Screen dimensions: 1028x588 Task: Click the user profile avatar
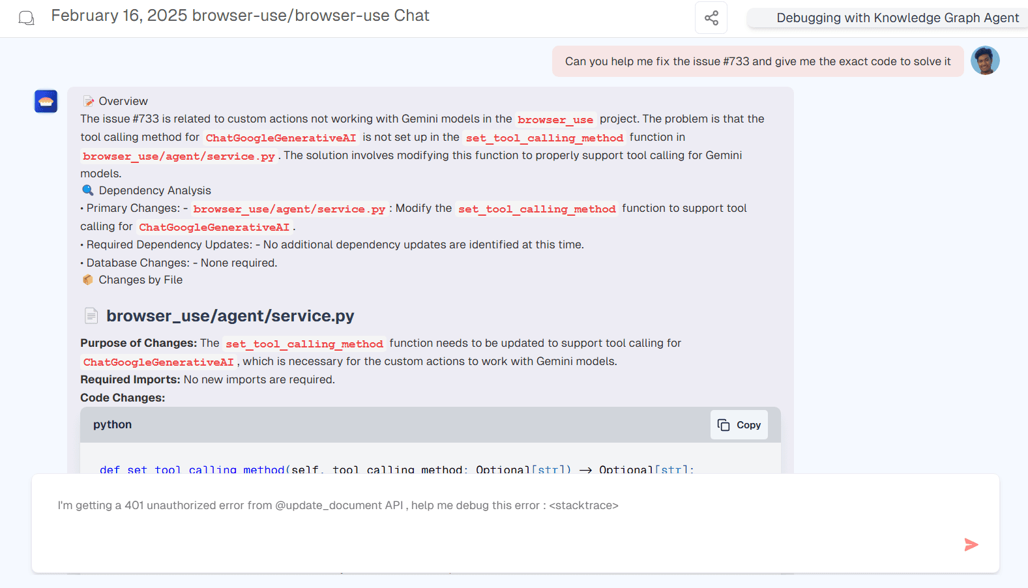tap(985, 61)
